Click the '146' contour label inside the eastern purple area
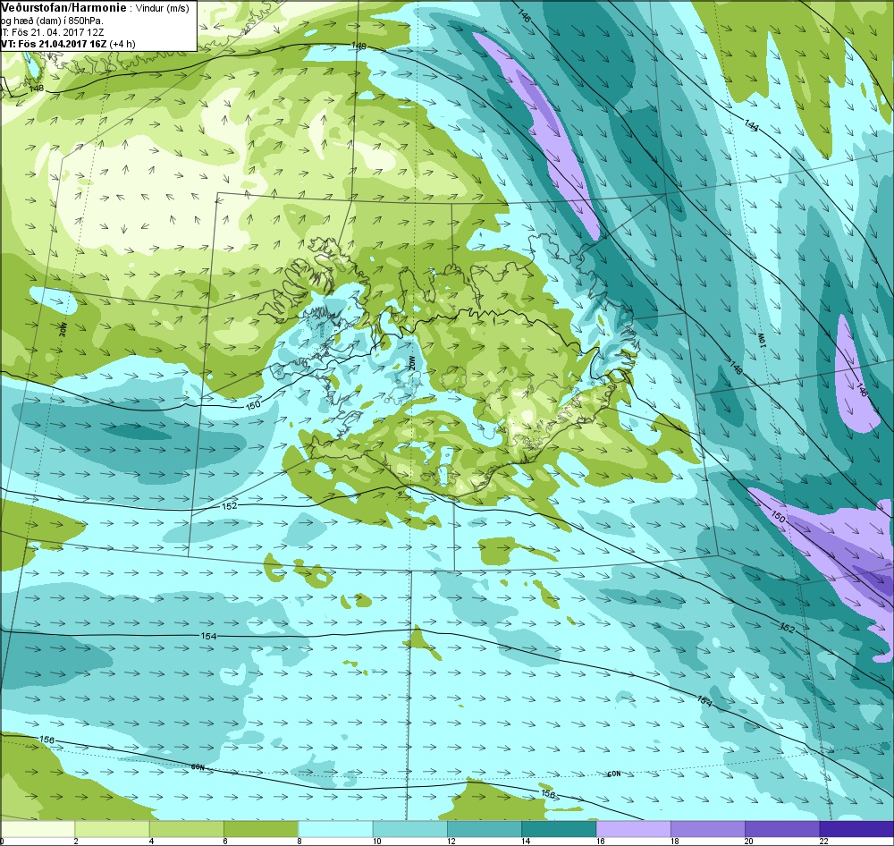The width and height of the screenshot is (894, 846). click(x=861, y=390)
